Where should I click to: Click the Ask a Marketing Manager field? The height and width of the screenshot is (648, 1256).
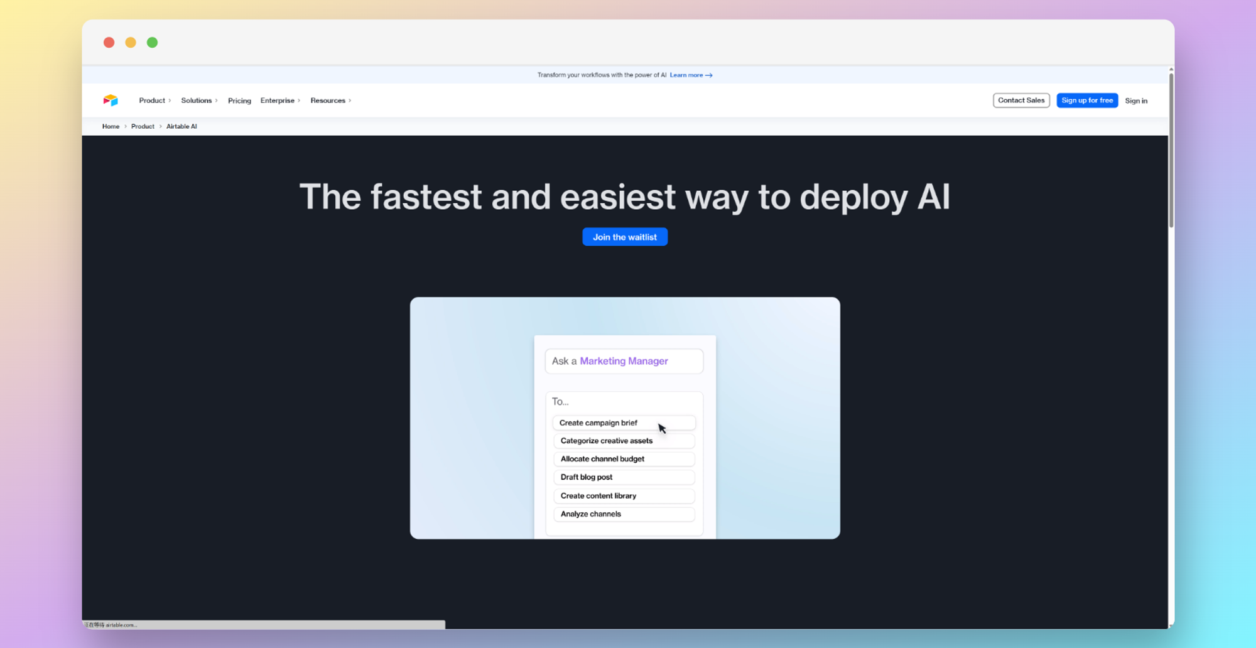pos(624,361)
